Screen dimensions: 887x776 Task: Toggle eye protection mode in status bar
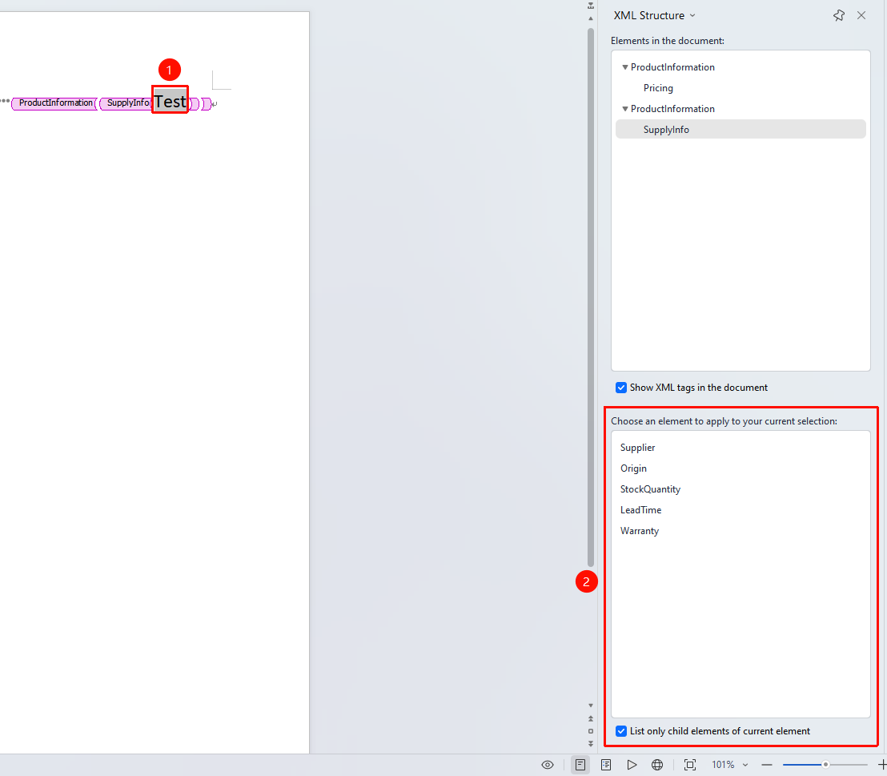tap(547, 765)
